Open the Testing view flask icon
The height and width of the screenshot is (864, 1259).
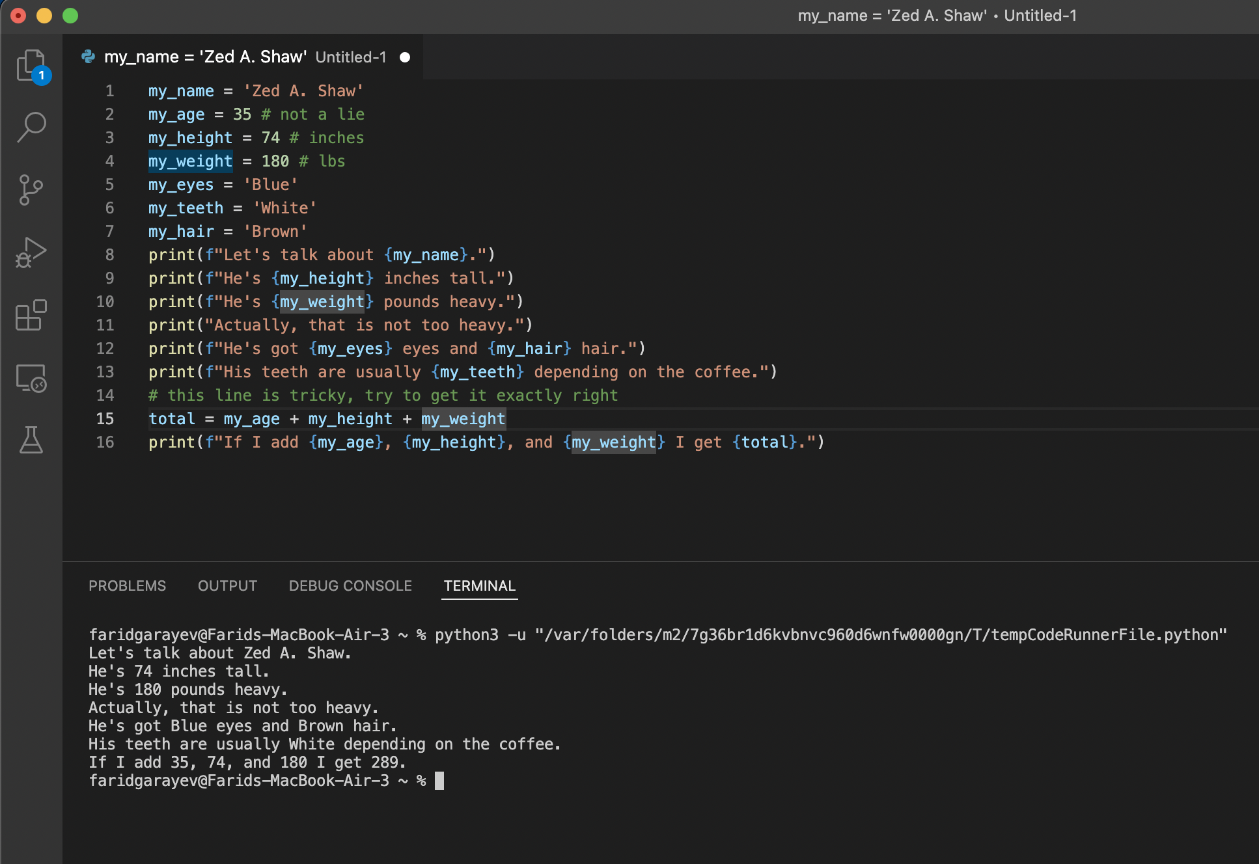(x=31, y=440)
